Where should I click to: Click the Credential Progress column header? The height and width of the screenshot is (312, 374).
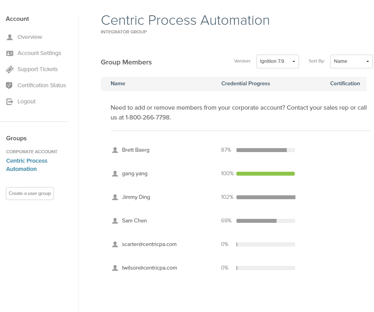click(x=246, y=83)
